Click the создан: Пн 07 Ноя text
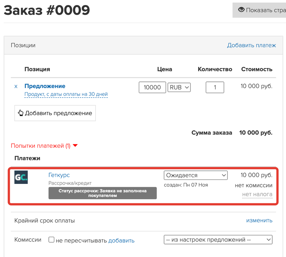Screen dimensions: 286x257 (186, 185)
